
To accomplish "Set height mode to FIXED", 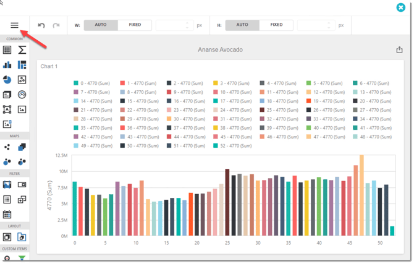I will tap(276, 25).
